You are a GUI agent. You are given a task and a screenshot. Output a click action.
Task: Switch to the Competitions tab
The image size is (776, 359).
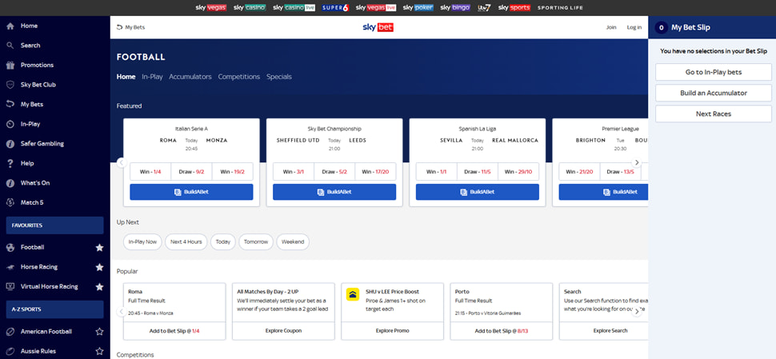[x=238, y=77]
